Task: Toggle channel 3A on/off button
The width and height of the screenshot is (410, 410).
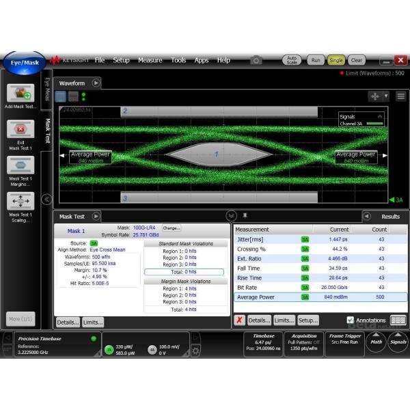Action: pyautogui.click(x=109, y=349)
